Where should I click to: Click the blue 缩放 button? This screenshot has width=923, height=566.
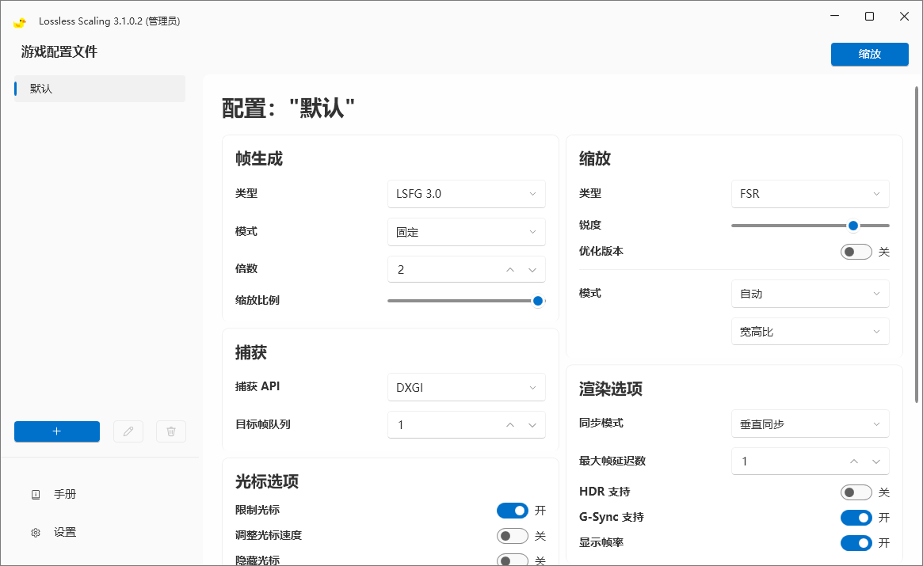pos(869,54)
